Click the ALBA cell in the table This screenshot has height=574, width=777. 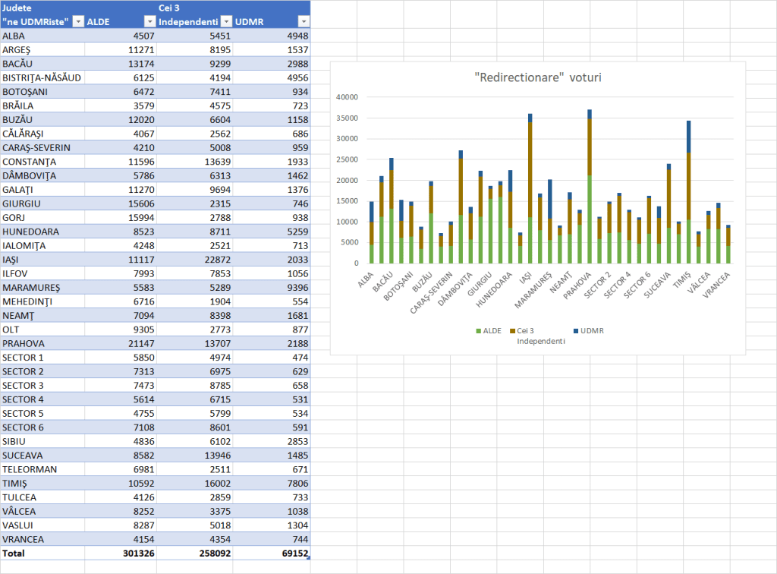42,36
